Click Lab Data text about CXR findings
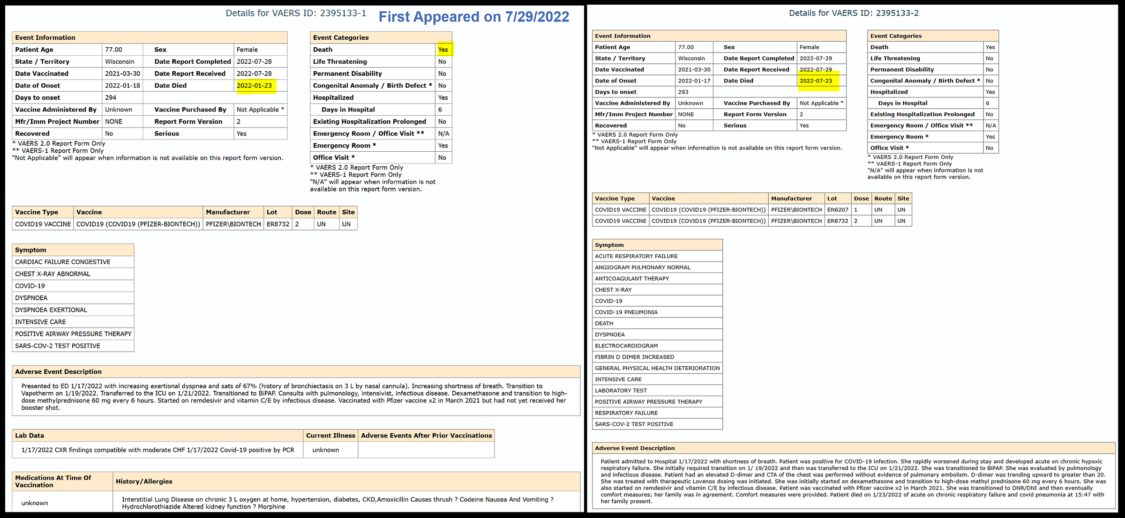 click(158, 450)
